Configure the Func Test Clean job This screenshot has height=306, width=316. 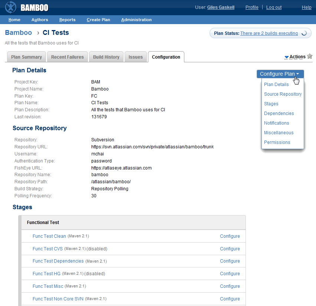[230, 236]
